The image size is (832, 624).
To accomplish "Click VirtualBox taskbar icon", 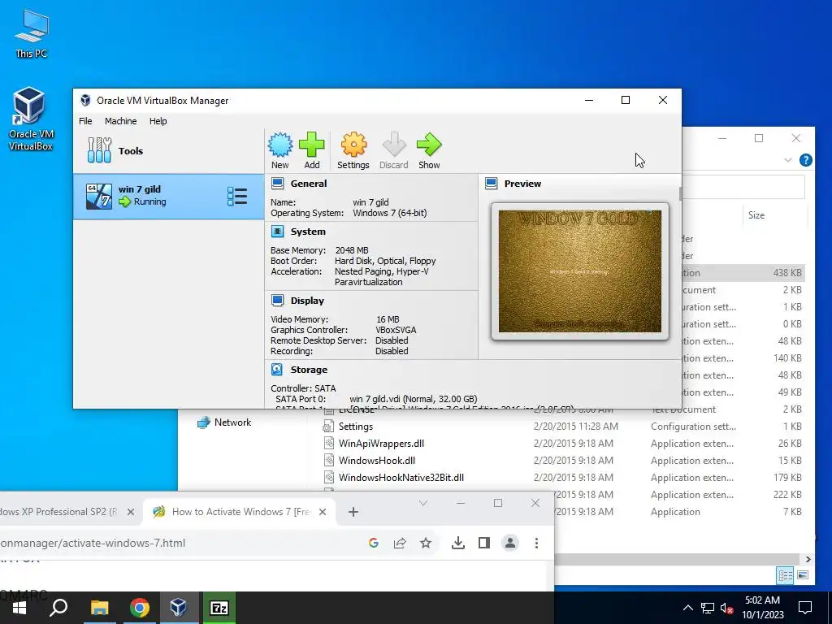I will pos(178,608).
